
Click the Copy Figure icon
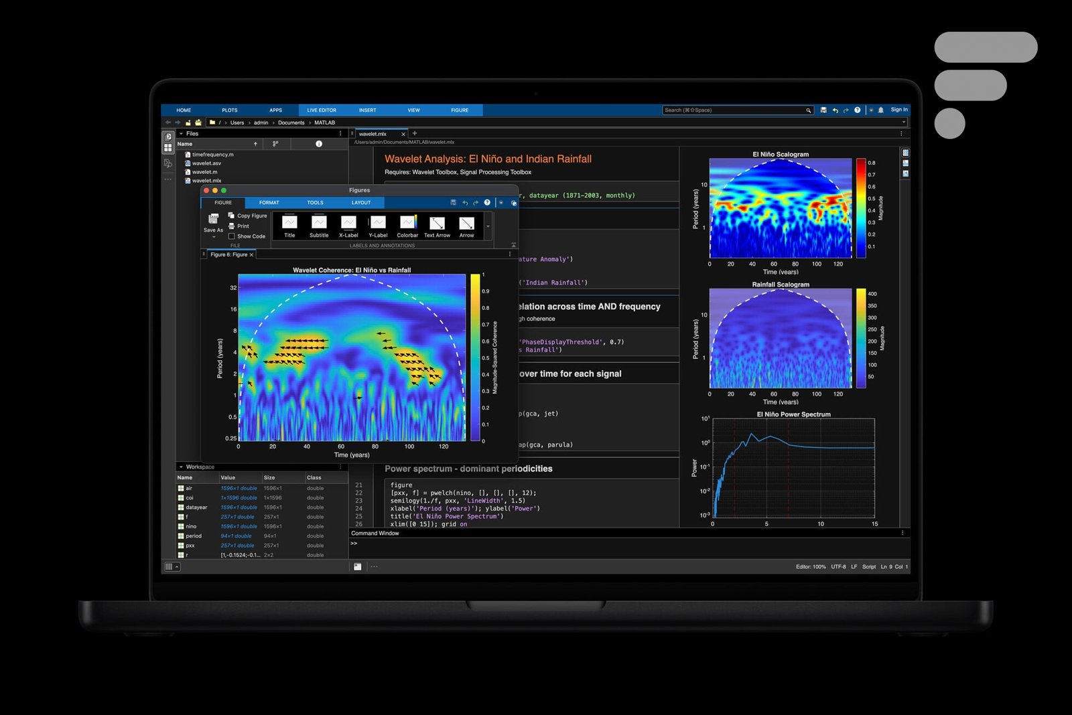232,216
